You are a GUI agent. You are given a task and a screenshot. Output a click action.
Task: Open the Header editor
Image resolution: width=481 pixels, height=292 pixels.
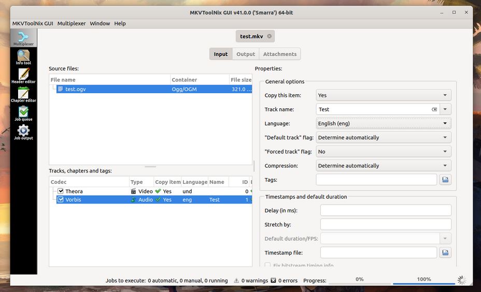(23, 76)
